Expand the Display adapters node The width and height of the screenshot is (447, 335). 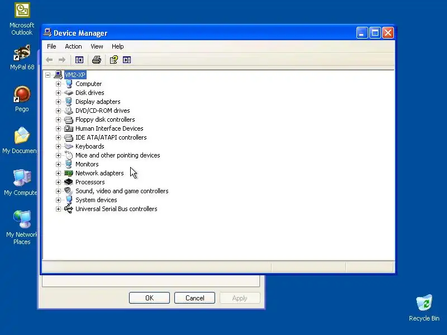(59, 102)
